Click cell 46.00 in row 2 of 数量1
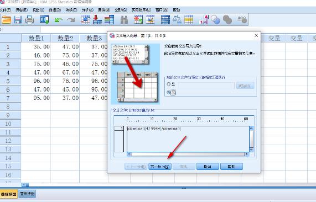This screenshot has width=316, height=202. click(x=36, y=55)
